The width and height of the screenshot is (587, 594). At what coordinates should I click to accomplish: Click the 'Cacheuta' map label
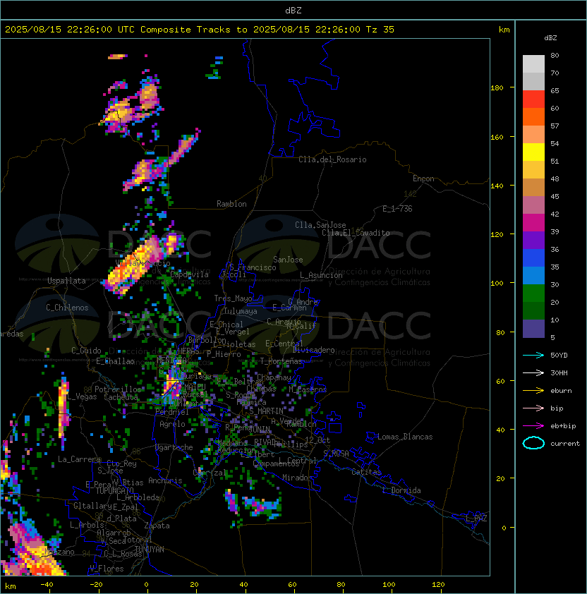[121, 397]
